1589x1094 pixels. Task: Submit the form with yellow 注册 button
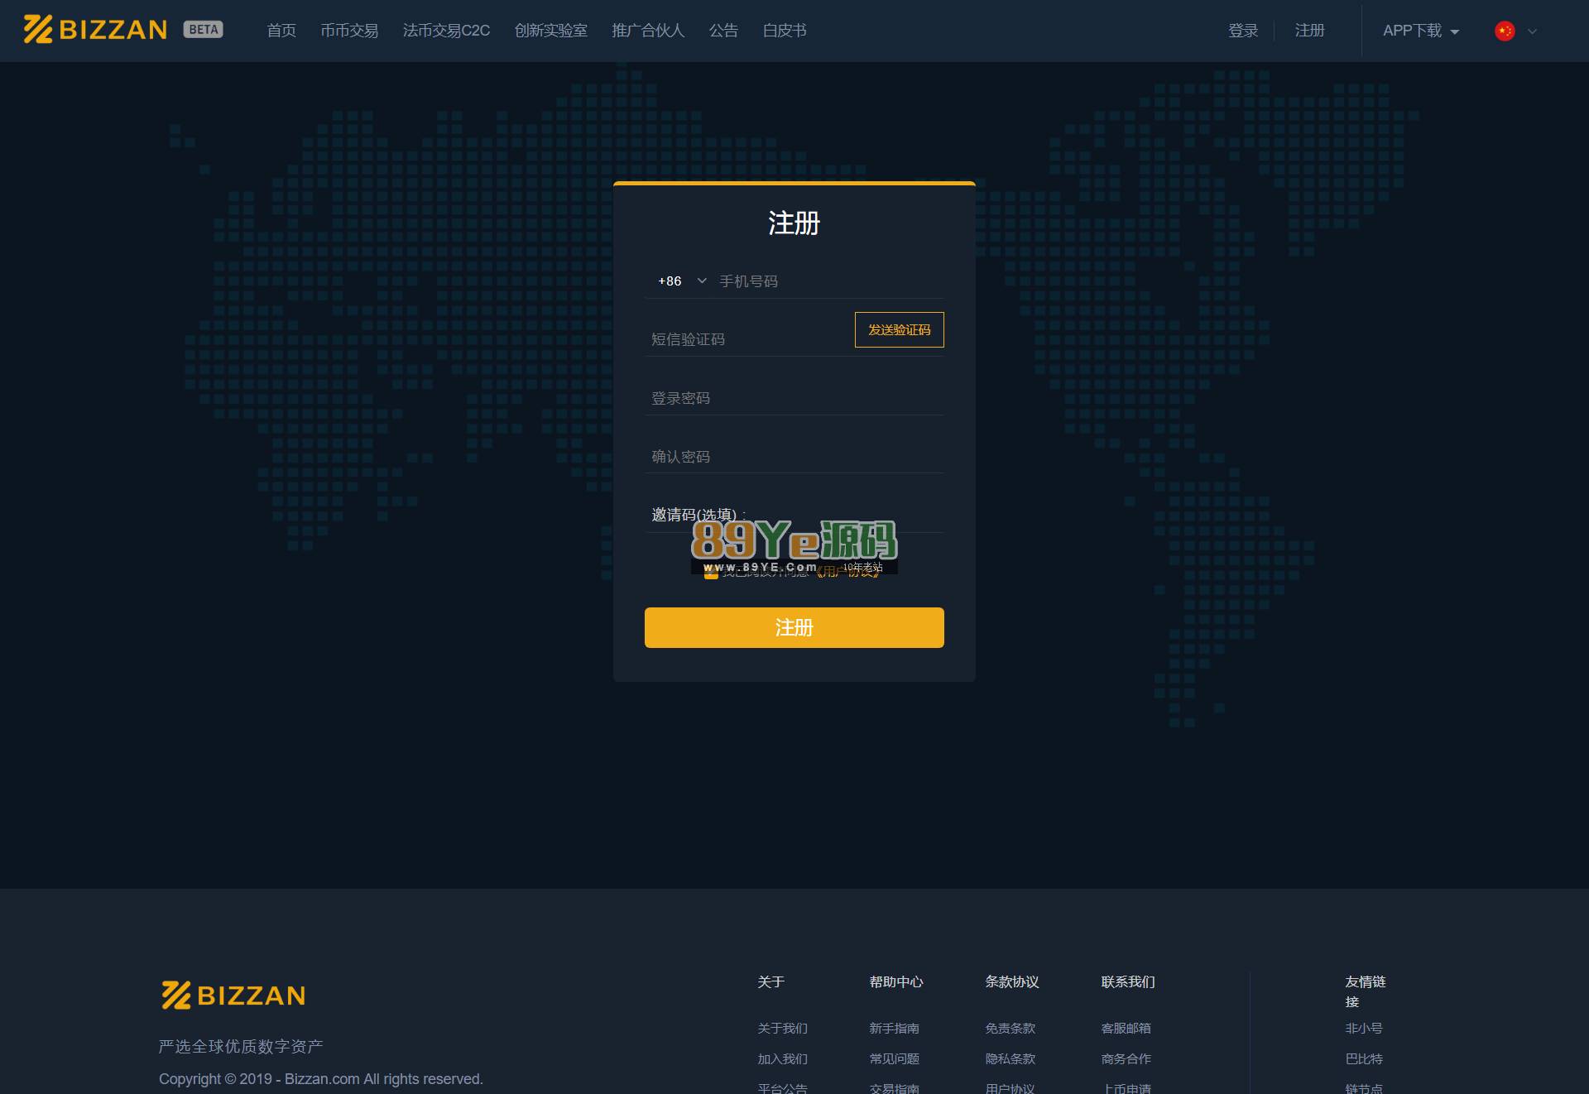[794, 627]
